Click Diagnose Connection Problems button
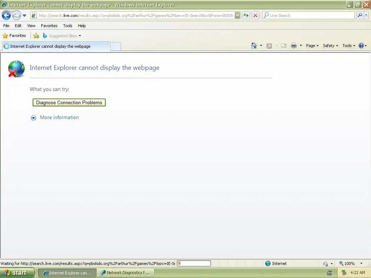Screen dimensions: 371x278 [69, 102]
